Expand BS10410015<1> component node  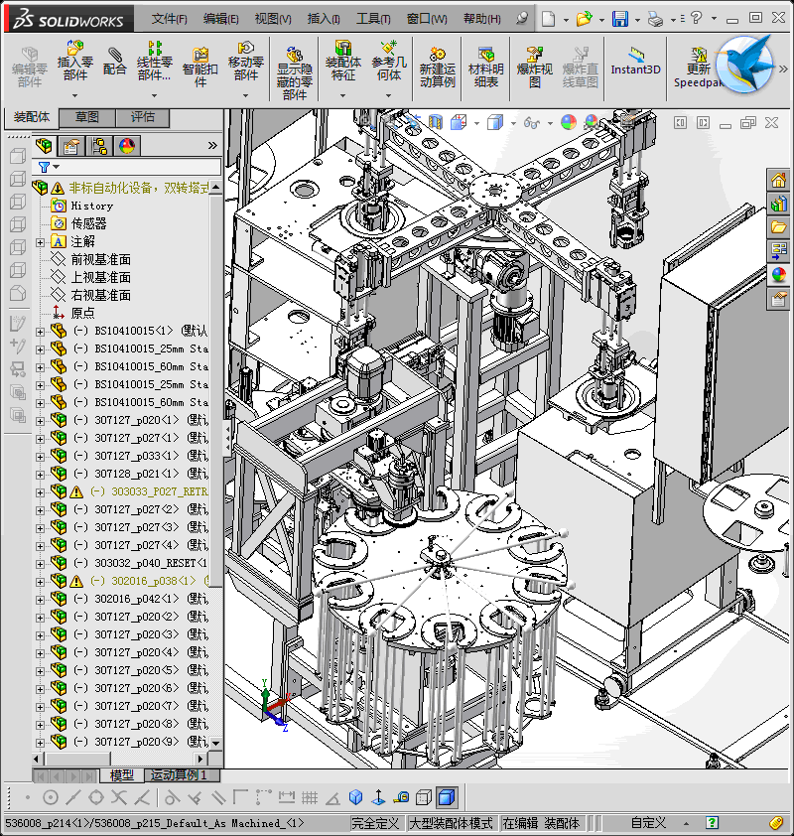pos(40,332)
